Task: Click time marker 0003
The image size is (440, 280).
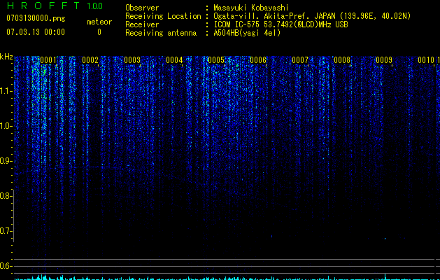Action: click(132, 59)
